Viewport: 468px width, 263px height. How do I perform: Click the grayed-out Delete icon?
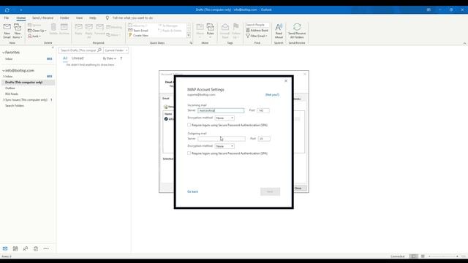(53, 29)
